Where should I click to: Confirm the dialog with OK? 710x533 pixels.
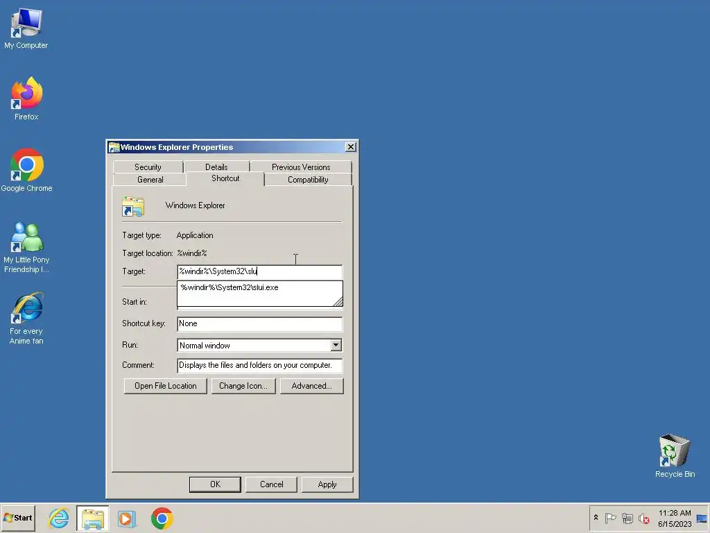215,484
